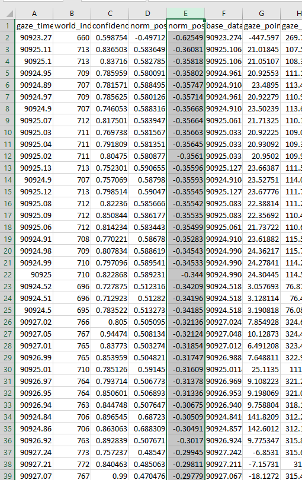302x480 pixels.
Task: Click the world_ind header cell
Action: [72, 25]
